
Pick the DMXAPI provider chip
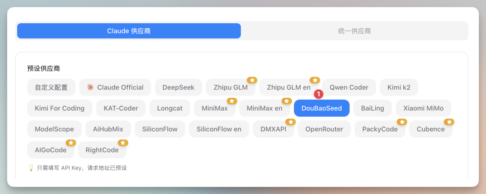[x=274, y=129]
